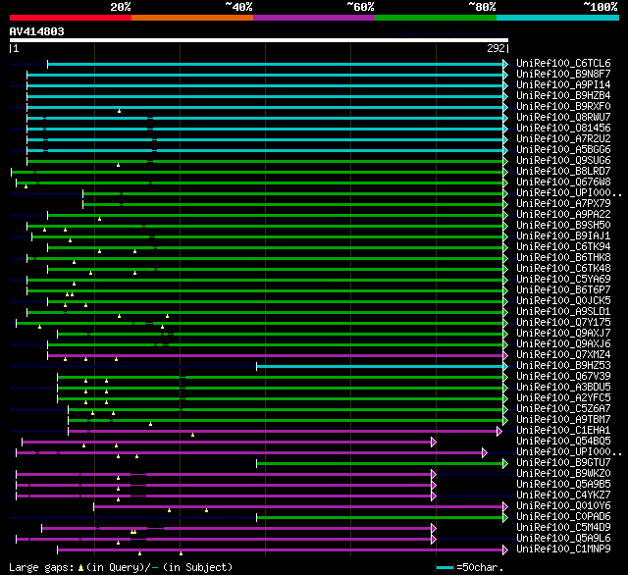Click the UniRef100_A9PA22 label
Image resolution: width=628 pixels, height=575 pixels.
click(x=563, y=215)
